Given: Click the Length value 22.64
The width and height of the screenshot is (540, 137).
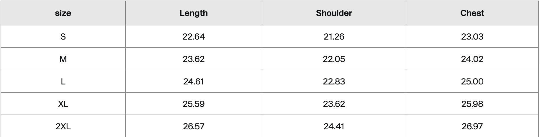Looking at the screenshot, I should tap(194, 37).
